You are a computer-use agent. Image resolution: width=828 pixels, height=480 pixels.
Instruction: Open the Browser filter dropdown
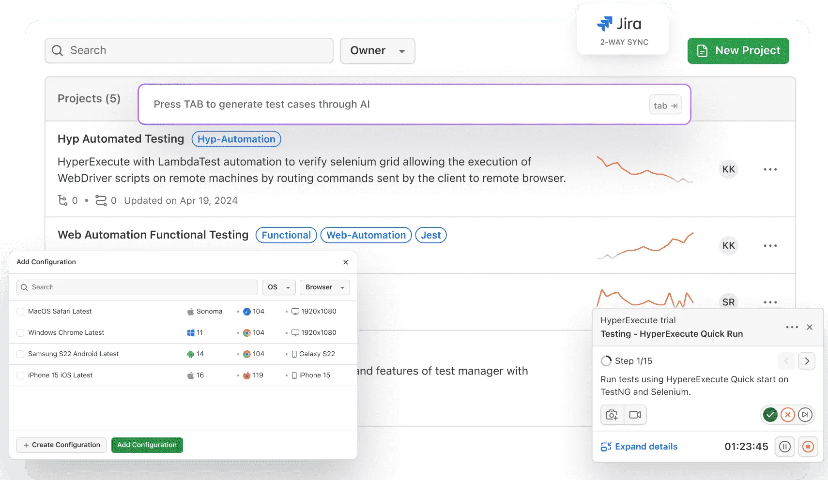(x=324, y=287)
